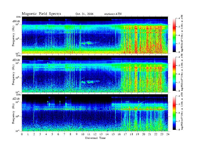The image size is (200, 154).
Task: Click the "32Hz" tick above the dZ/dt label
Action: point(19,95)
